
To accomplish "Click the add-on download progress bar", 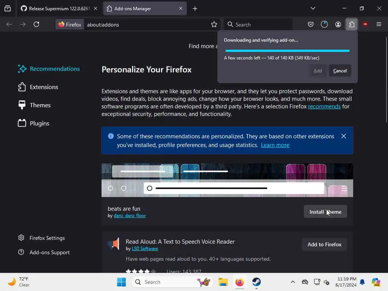I will 287,51.
